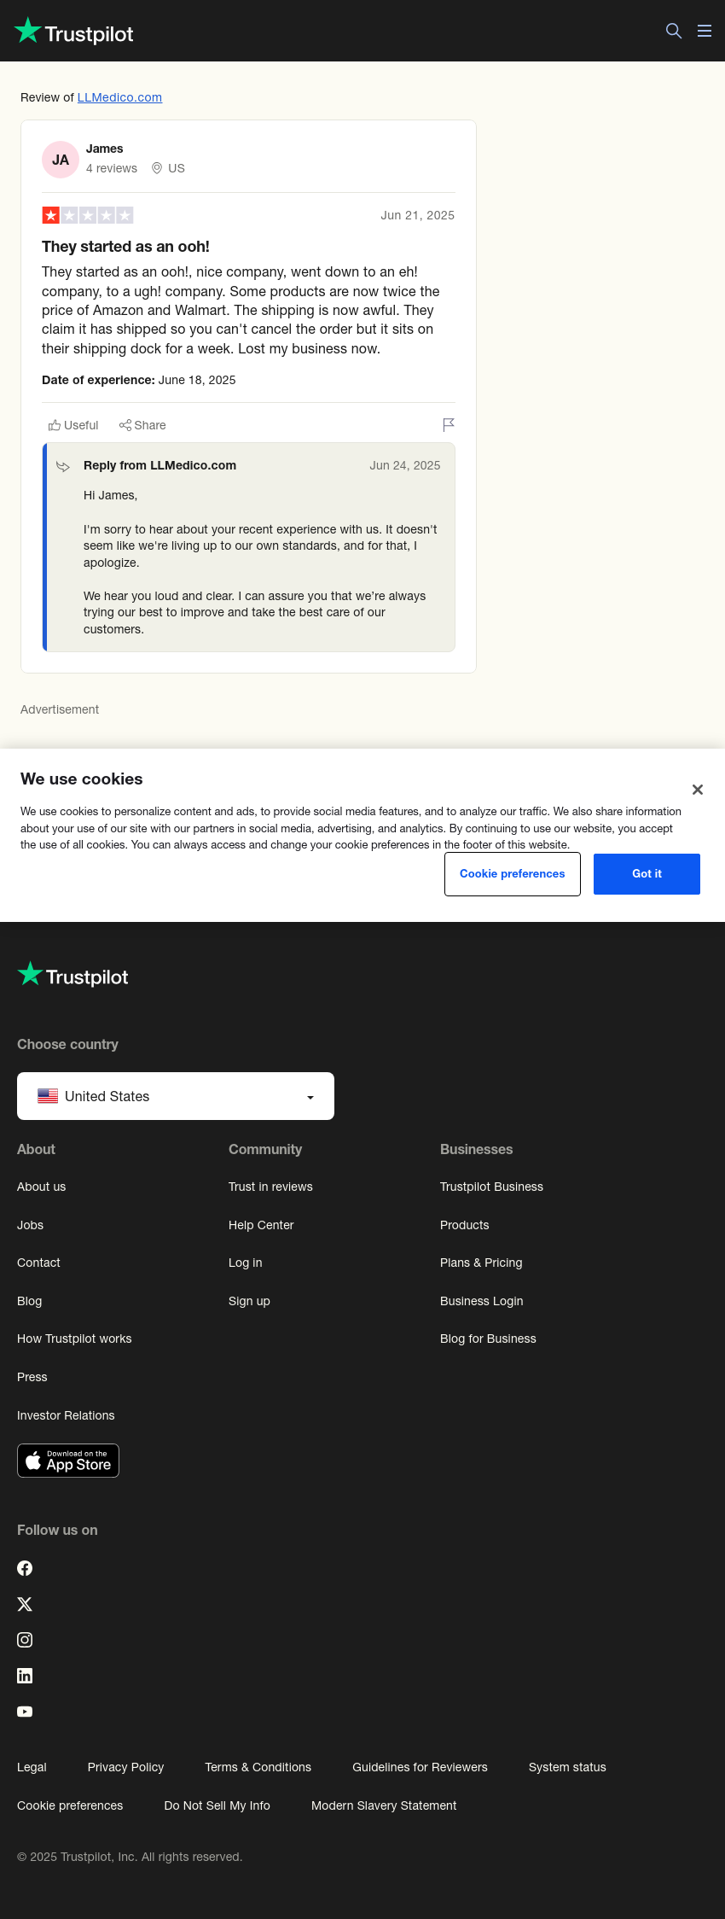Open Help Center link
Viewport: 725px width, 1919px height.
261,1225
